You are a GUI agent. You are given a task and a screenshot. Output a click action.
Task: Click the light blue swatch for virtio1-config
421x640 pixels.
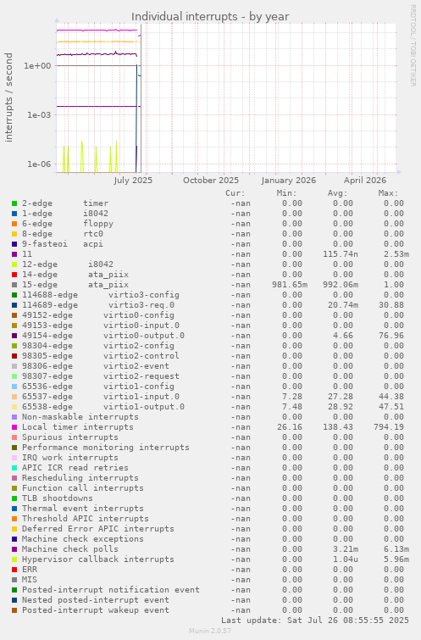[14, 387]
